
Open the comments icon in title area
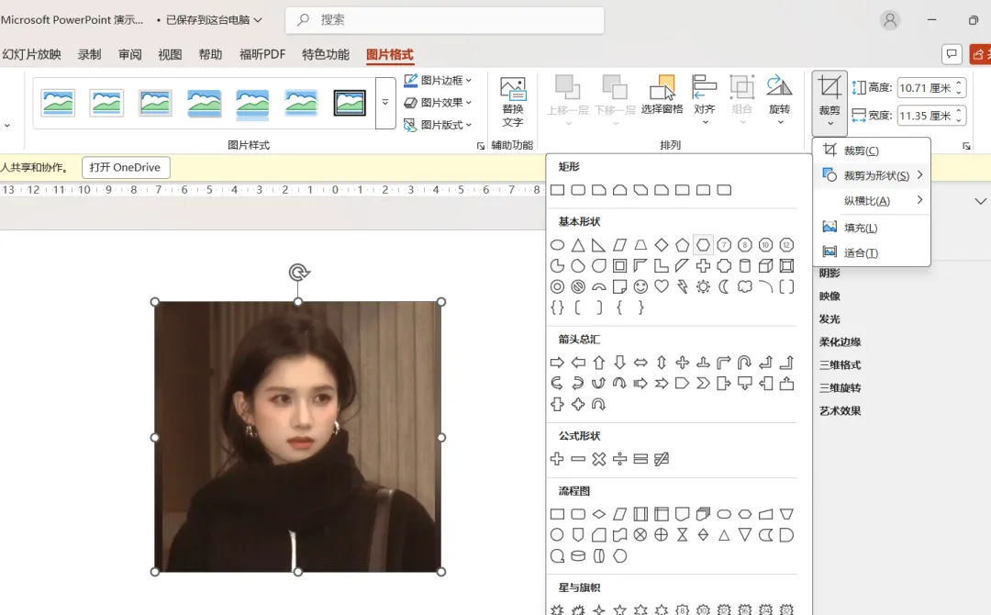pos(952,54)
